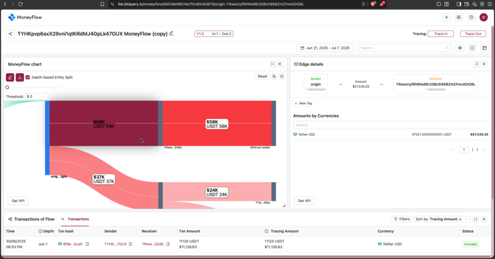Go to next page in currencies pagination
The image size is (495, 259).
tap(484, 149)
